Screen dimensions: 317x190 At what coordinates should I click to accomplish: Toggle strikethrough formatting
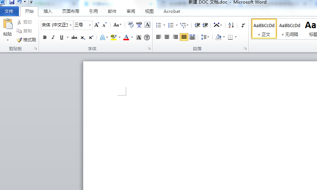click(x=74, y=37)
